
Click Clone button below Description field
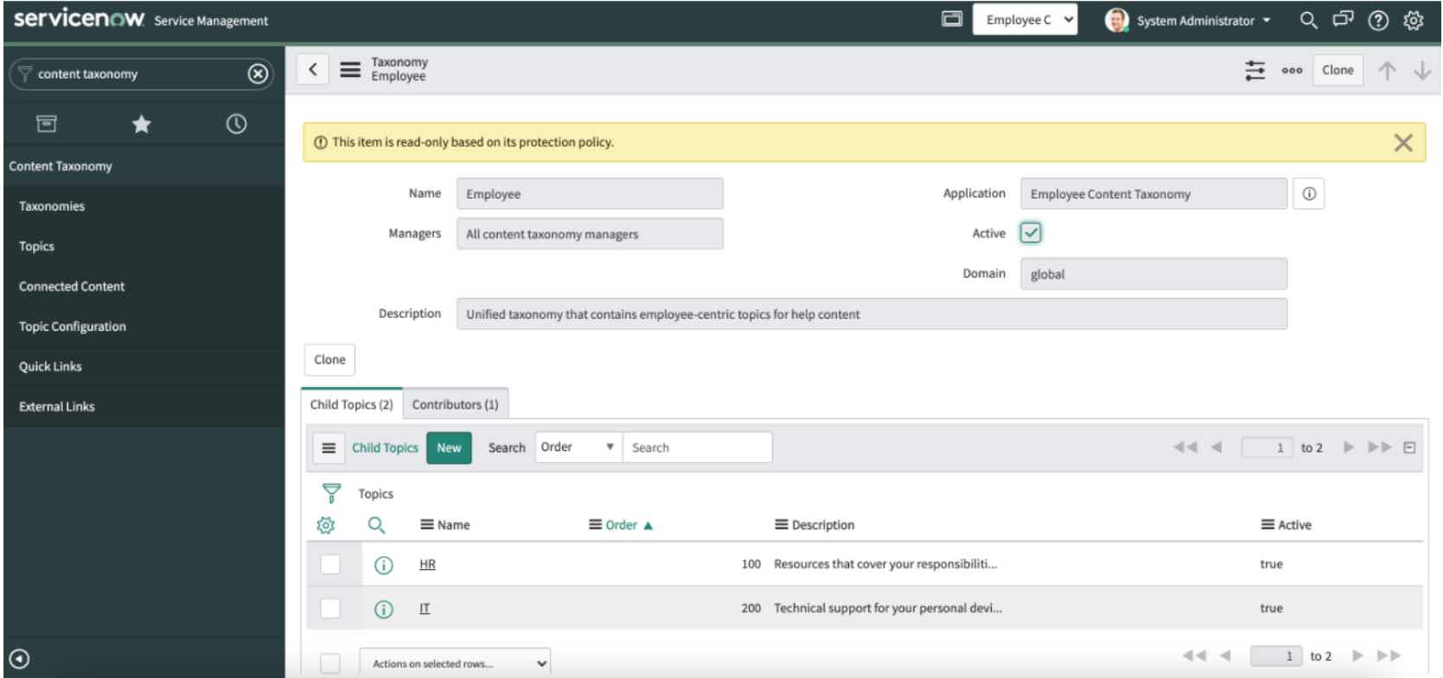[329, 359]
